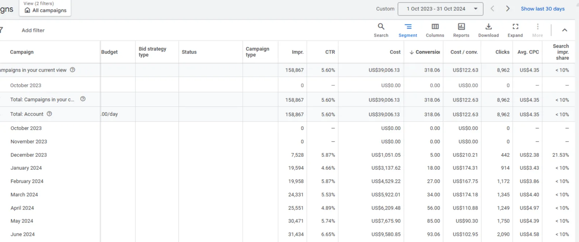
Task: Click the US$5,922.01 cost cell
Action: pos(386,195)
